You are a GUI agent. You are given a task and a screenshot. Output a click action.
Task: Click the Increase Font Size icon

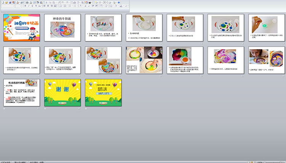pos(85,6)
